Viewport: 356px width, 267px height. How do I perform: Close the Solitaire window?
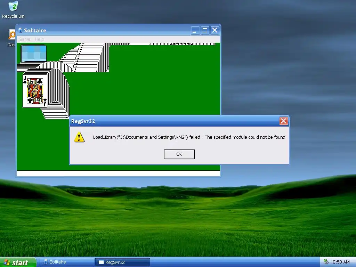215,30
